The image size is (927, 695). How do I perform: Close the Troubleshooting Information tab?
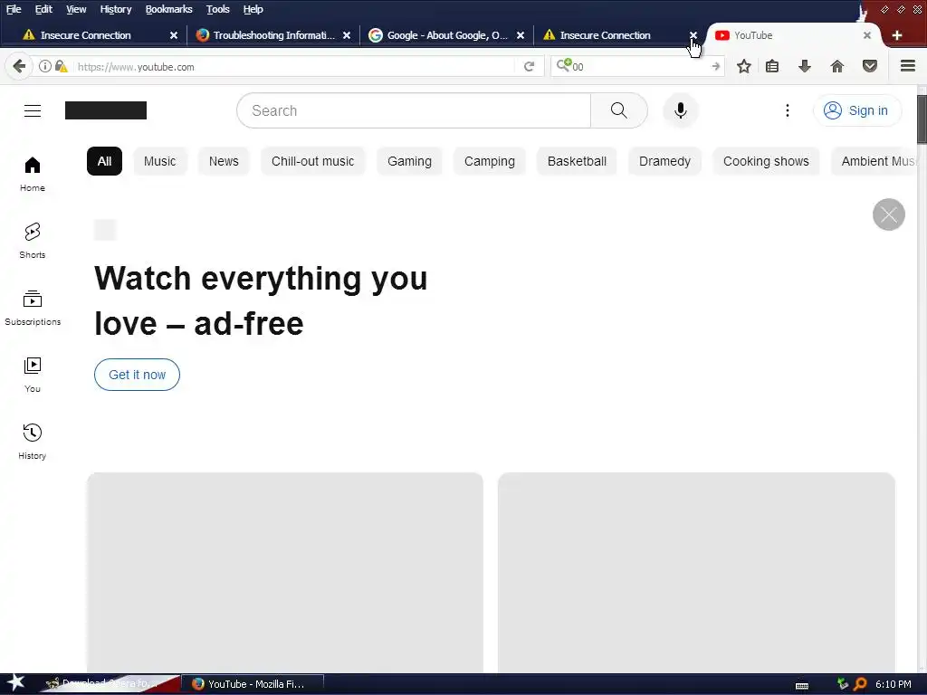click(347, 35)
